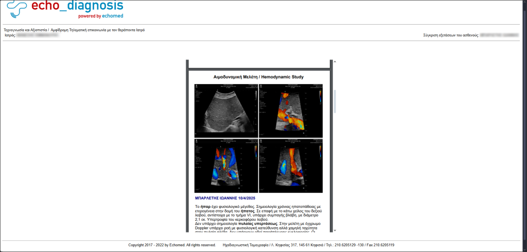The height and width of the screenshot is (252, 527).
Task: Open the top-right color Doppler image
Action: pyautogui.click(x=291, y=110)
